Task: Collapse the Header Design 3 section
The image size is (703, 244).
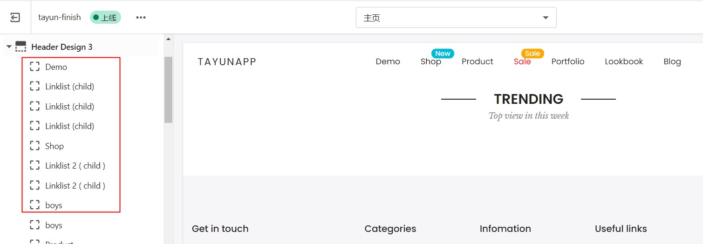Action: pos(9,47)
